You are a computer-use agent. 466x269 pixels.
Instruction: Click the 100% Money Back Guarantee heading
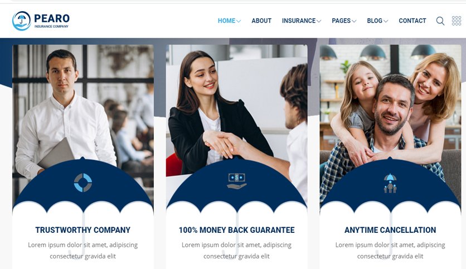pos(236,230)
